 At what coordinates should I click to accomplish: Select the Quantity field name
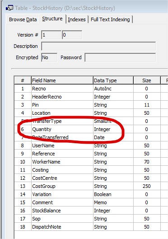[42, 129]
